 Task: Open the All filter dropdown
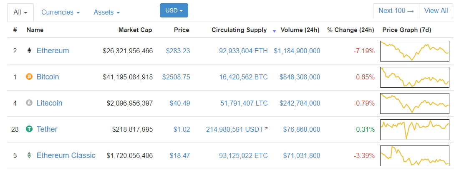(x=20, y=12)
